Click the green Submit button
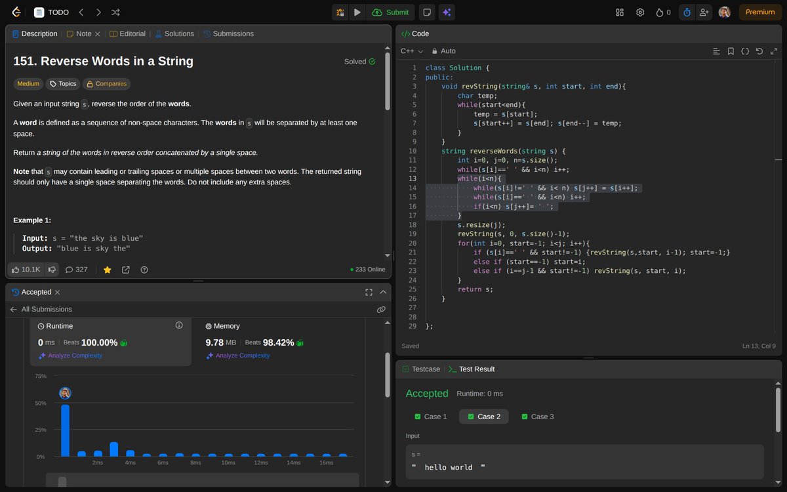This screenshot has height=492, width=787. tap(391, 12)
